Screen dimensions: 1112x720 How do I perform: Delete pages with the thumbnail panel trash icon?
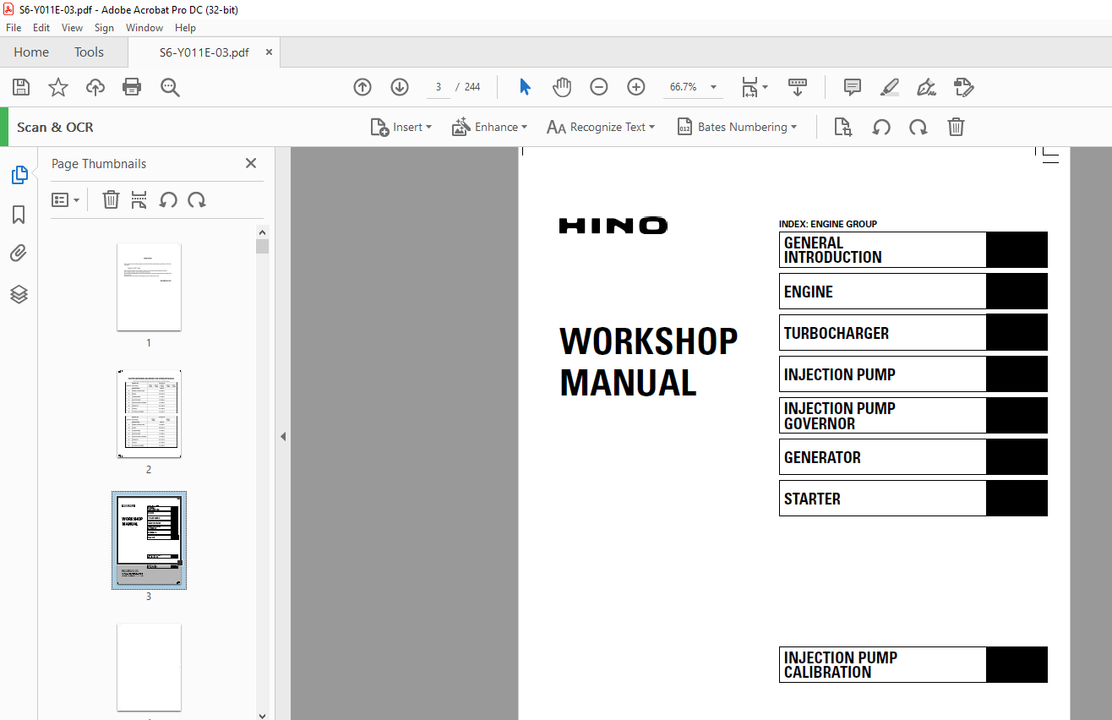pos(111,200)
